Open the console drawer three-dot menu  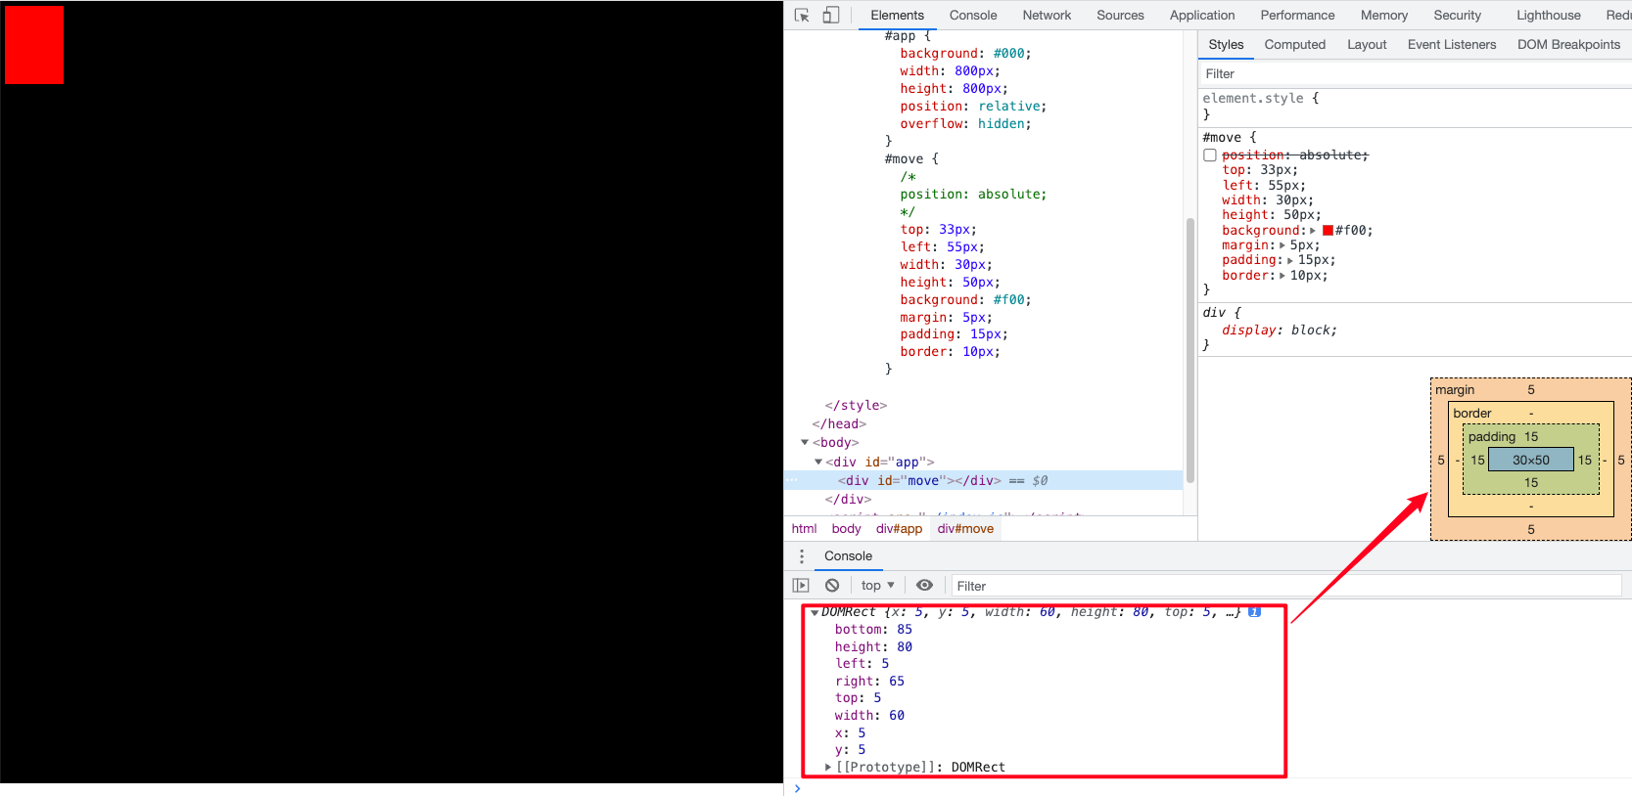(802, 556)
